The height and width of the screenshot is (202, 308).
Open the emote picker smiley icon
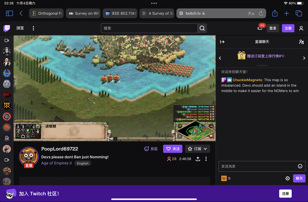(x=300, y=166)
